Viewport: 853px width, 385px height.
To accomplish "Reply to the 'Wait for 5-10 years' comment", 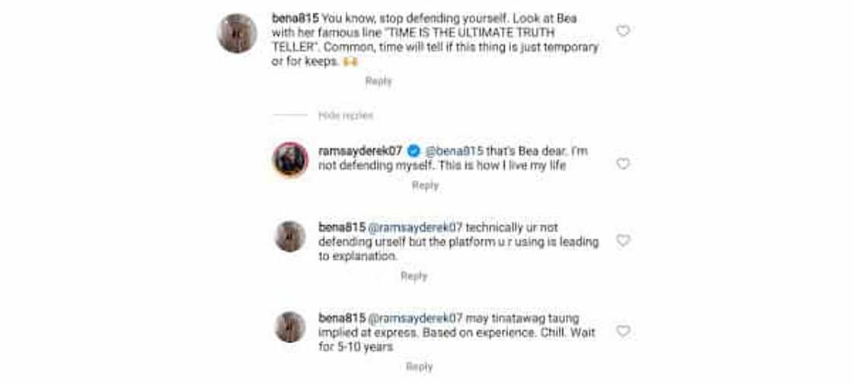I will click(x=419, y=367).
